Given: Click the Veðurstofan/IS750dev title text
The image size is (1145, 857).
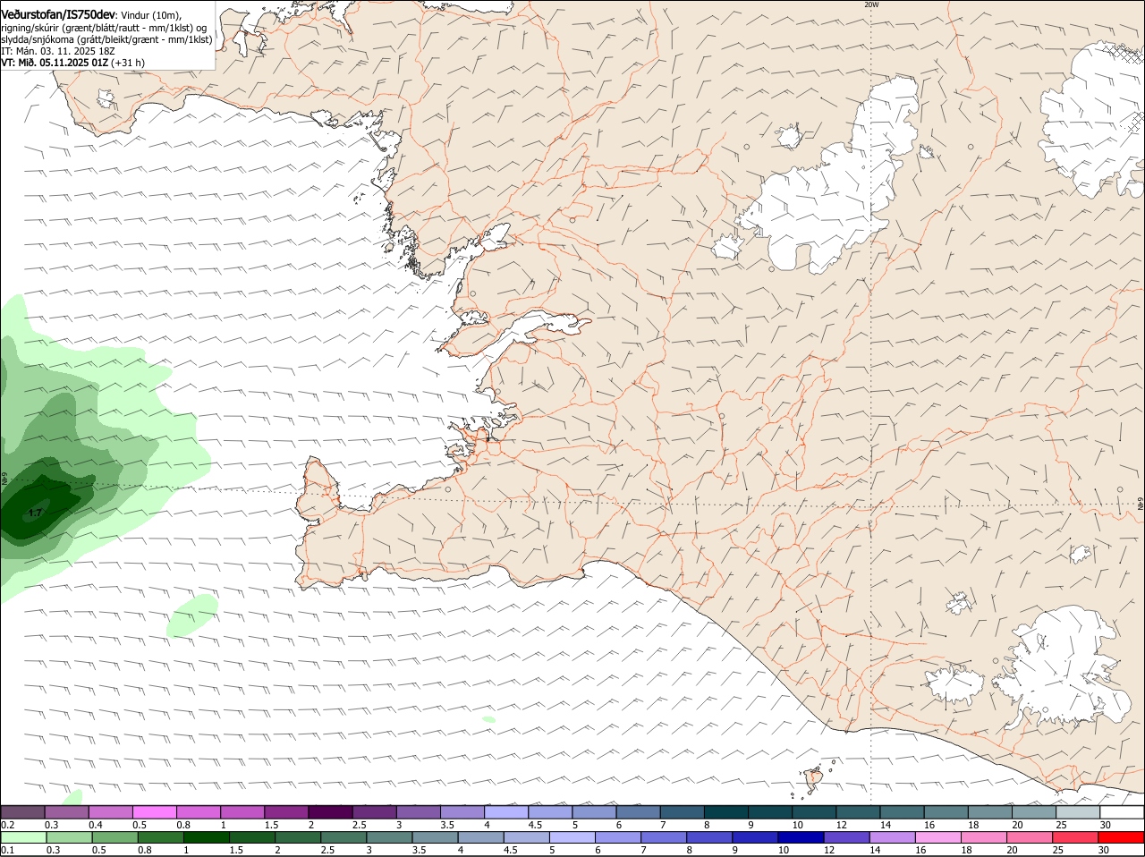Looking at the screenshot, I should pos(57,14).
